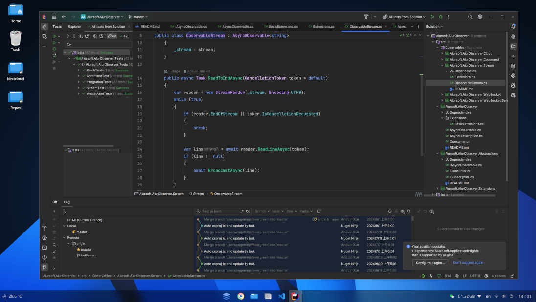
Task: Open Search Everywhere magnifier in title bar
Action: 470,17
